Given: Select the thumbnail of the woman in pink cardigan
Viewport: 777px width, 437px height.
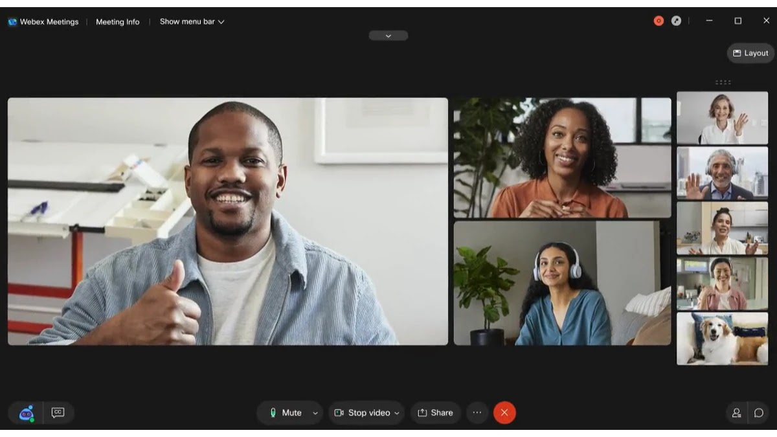Looking at the screenshot, I should pyautogui.click(x=723, y=284).
